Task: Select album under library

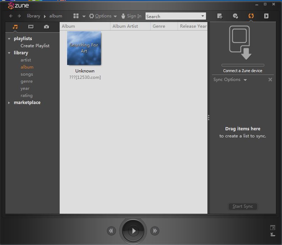Action: coord(27,67)
